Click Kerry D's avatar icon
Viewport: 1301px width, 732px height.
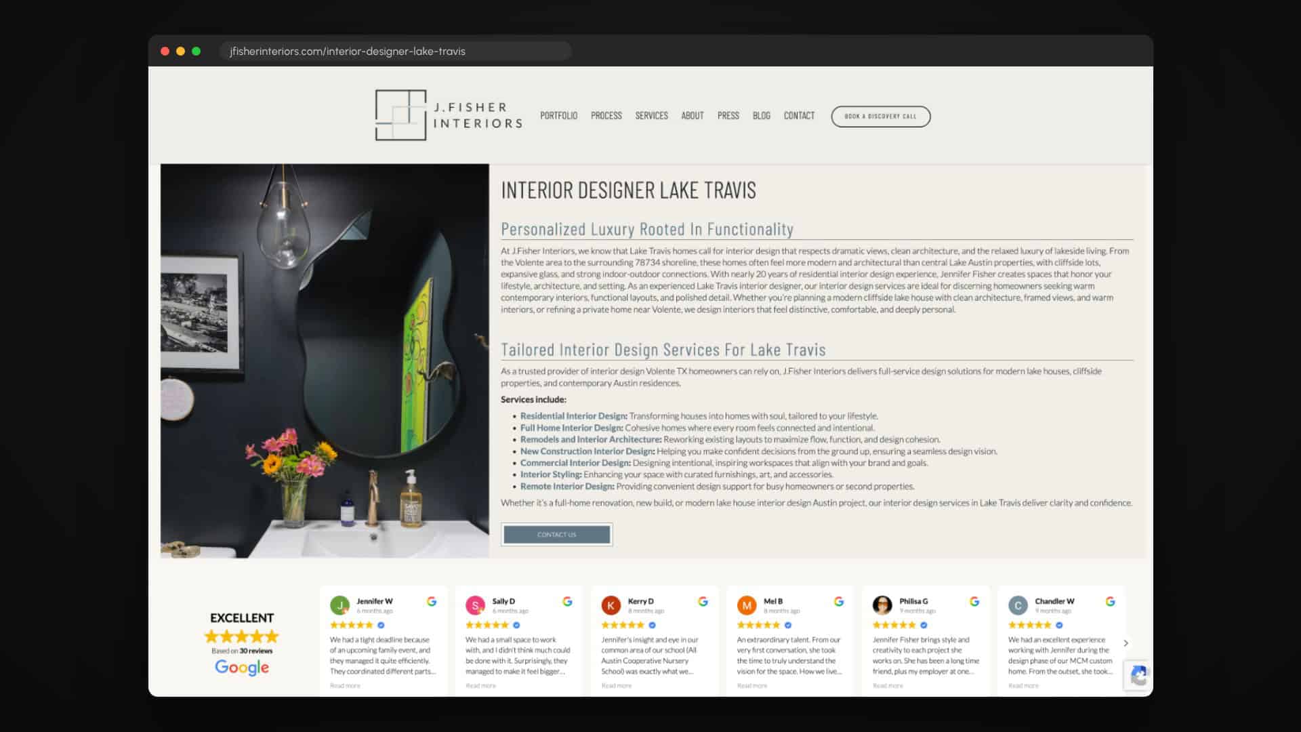coord(611,605)
